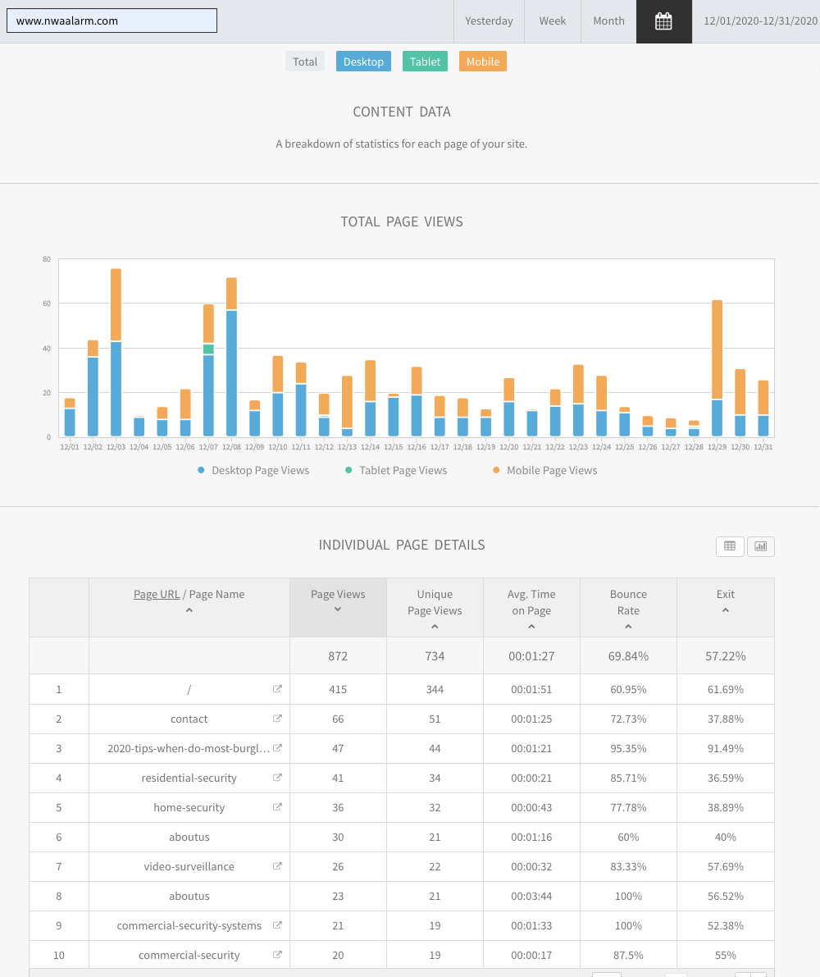Open external link for video-surveillance row

point(278,866)
